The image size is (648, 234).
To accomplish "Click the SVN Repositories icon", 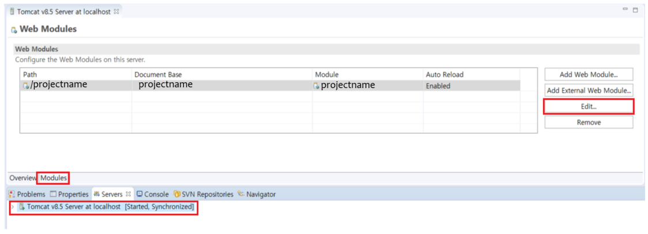I will (177, 194).
